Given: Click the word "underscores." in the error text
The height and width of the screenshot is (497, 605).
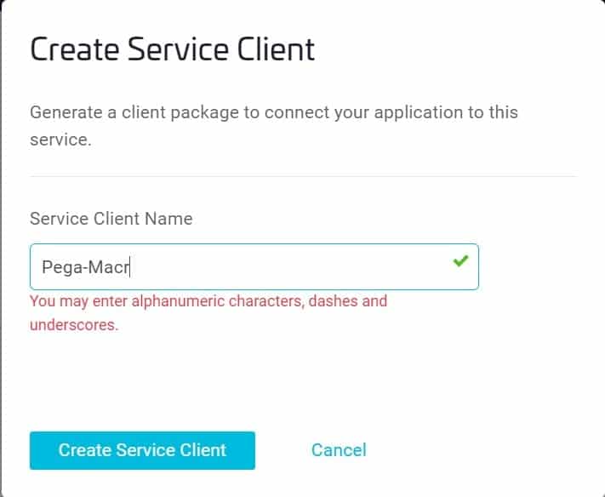Looking at the screenshot, I should tap(74, 324).
